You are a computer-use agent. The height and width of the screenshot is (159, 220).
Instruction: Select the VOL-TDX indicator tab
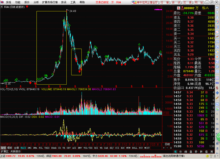point(88,148)
